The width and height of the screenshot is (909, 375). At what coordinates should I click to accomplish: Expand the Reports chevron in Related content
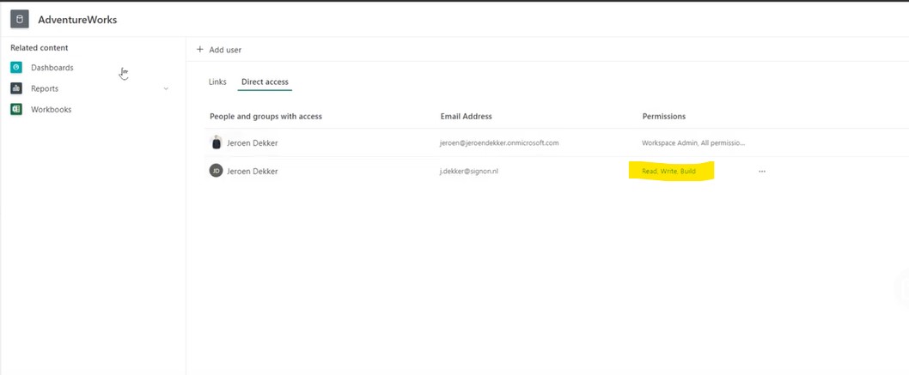point(166,89)
